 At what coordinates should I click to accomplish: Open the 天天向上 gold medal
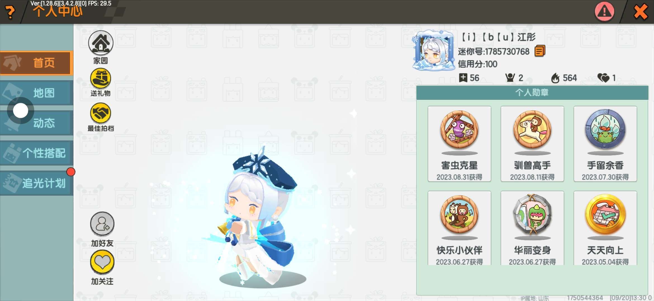coord(605,228)
